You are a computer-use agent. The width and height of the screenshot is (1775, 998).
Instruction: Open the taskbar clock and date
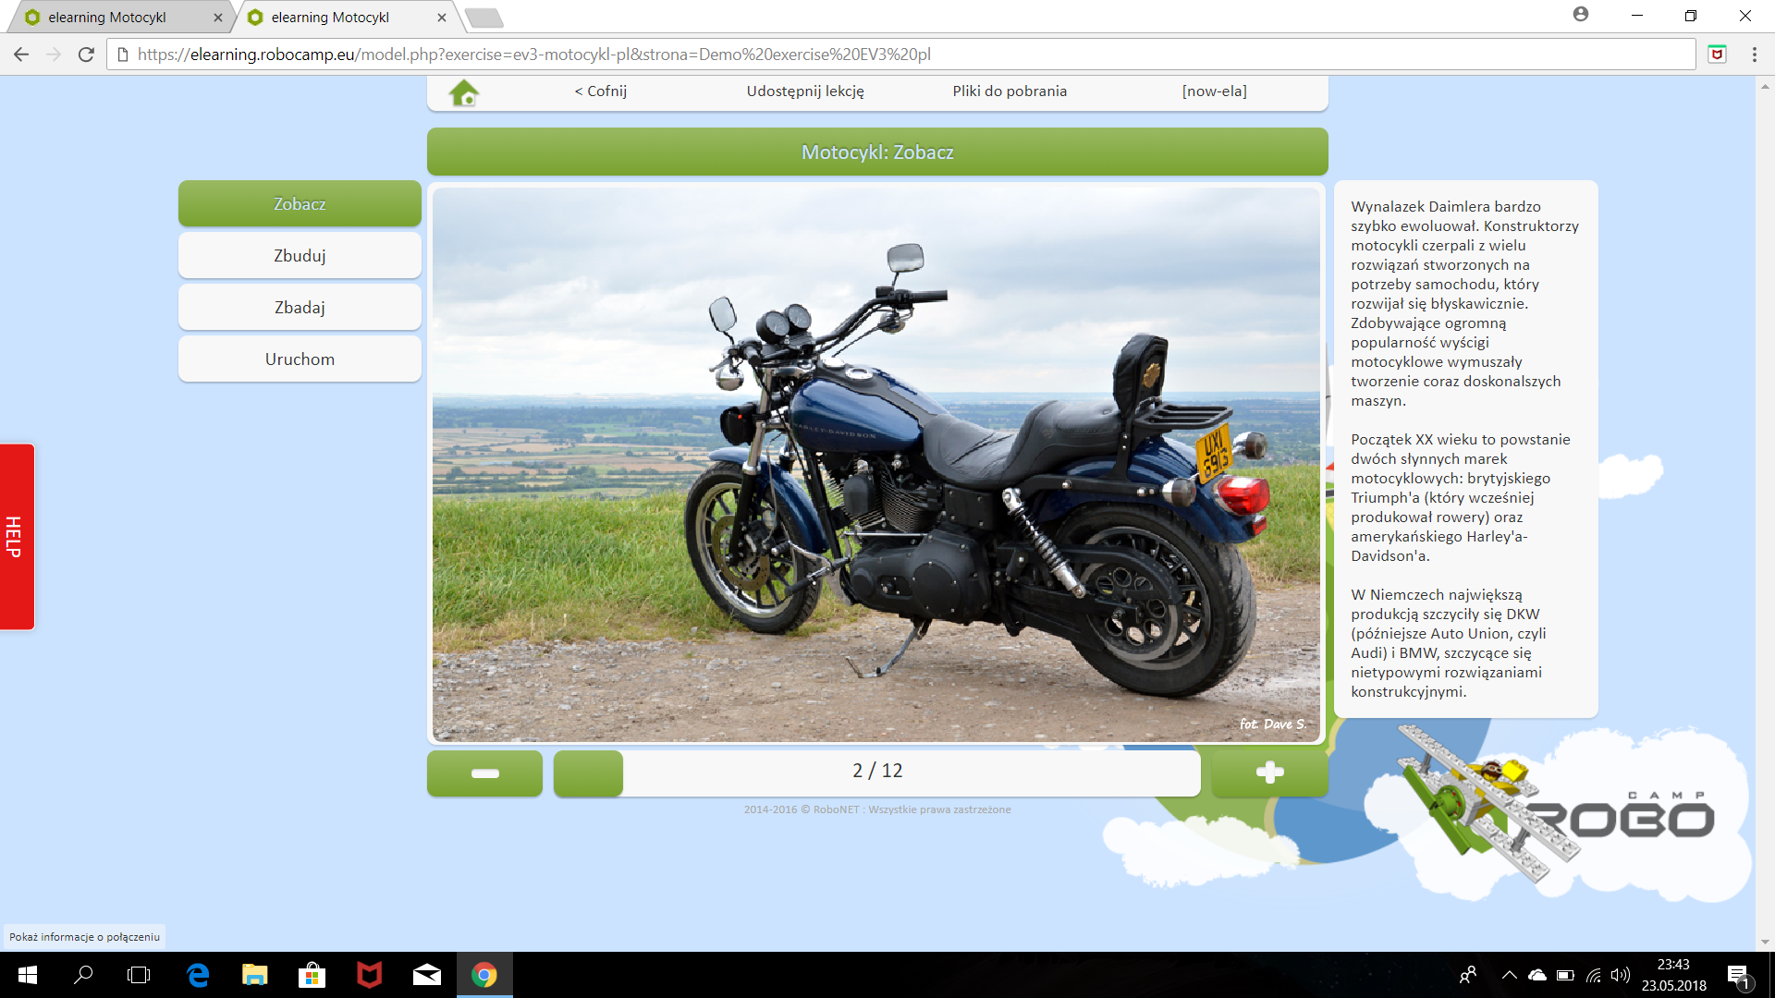pyautogui.click(x=1673, y=975)
